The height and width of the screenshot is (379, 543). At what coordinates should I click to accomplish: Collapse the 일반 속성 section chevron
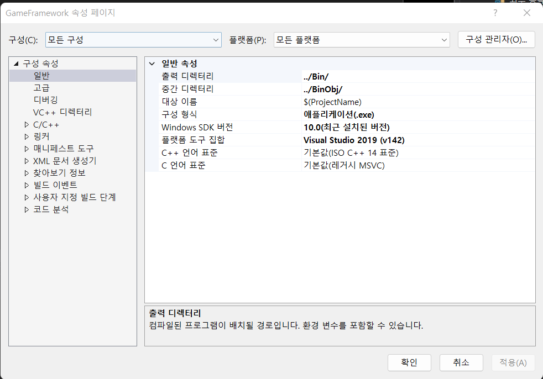(x=152, y=64)
